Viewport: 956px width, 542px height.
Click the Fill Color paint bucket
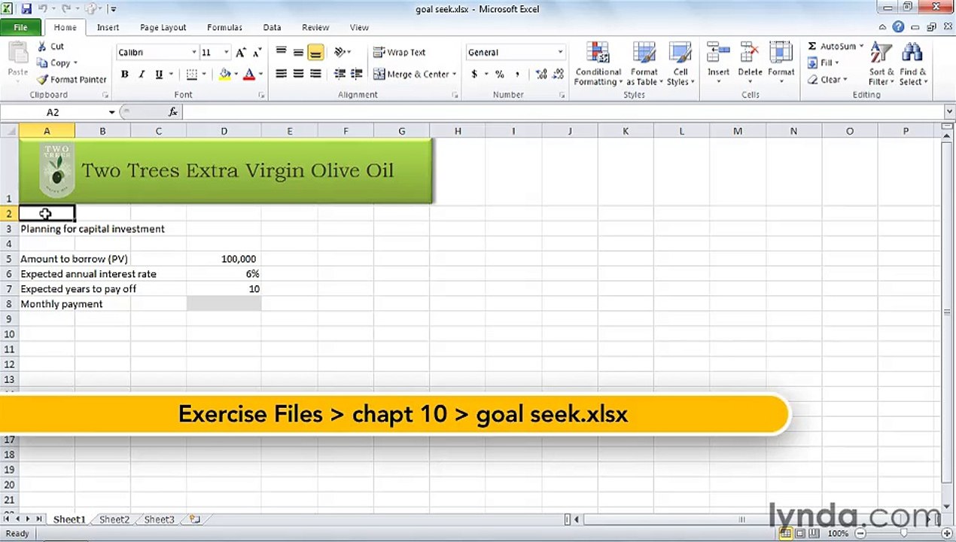point(224,74)
